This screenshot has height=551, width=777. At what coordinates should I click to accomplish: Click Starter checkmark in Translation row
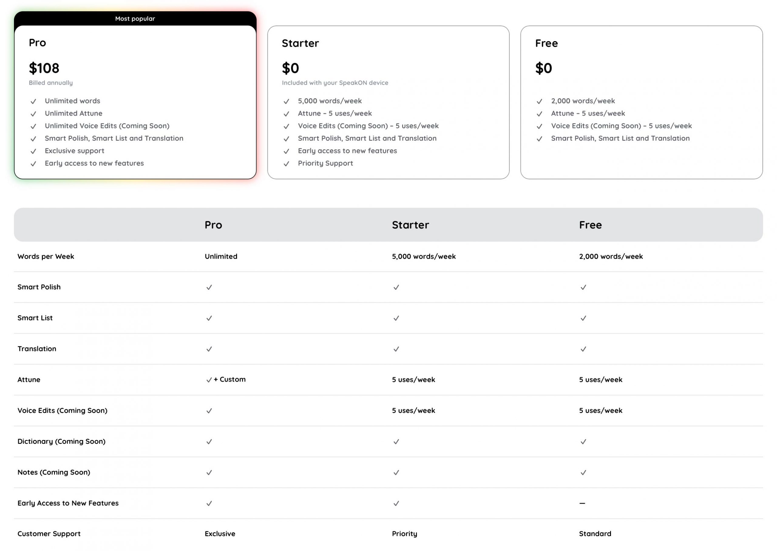pos(396,349)
